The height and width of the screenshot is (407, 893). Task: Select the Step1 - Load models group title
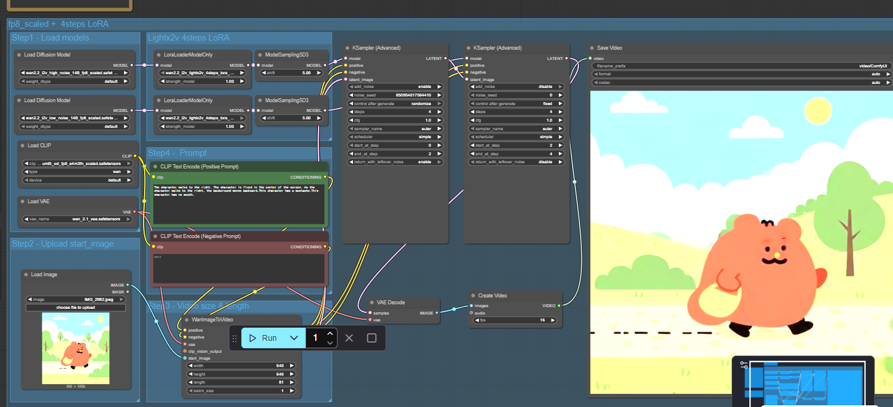[x=50, y=38]
